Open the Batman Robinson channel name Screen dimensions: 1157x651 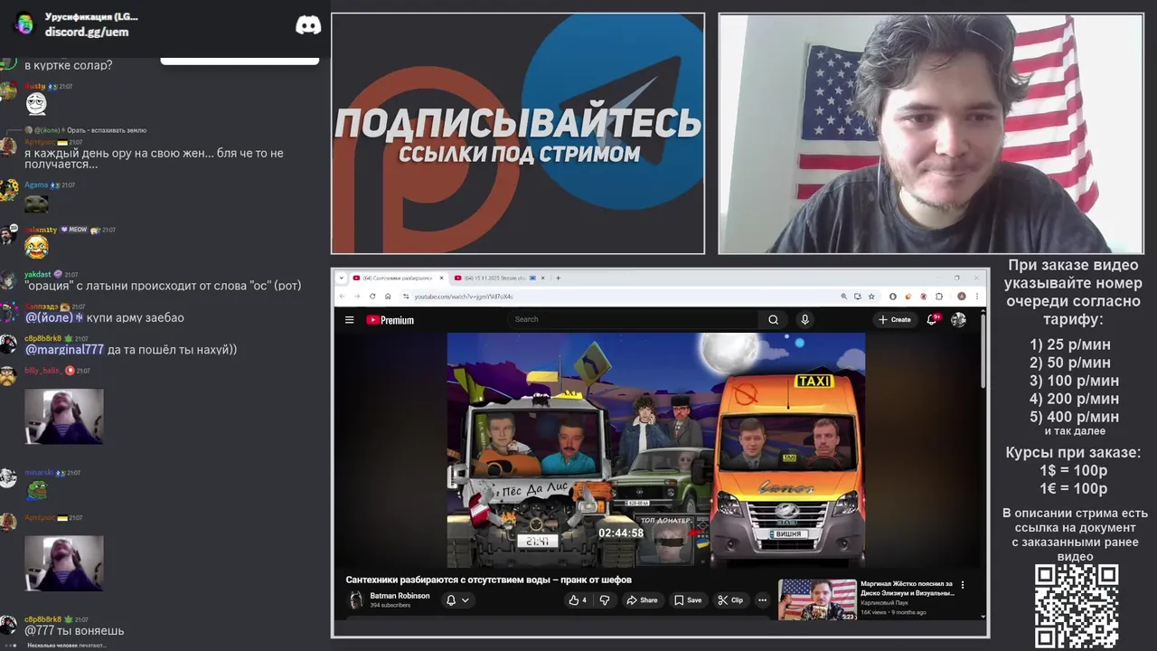(x=400, y=596)
